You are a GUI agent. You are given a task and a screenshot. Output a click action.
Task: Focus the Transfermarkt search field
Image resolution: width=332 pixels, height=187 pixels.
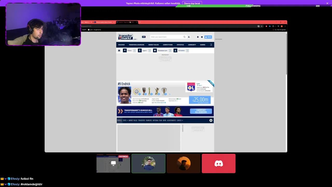[167, 37]
